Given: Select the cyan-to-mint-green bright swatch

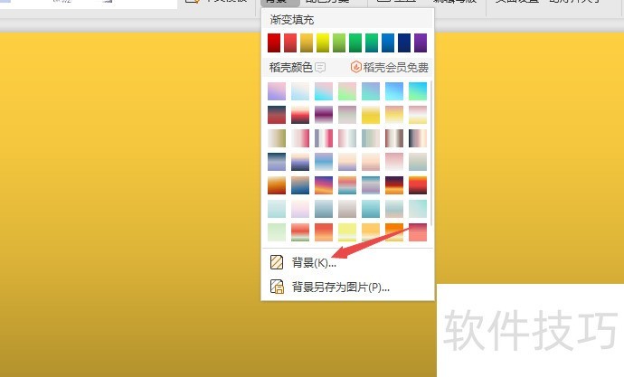Looking at the screenshot, I should pos(418,91).
